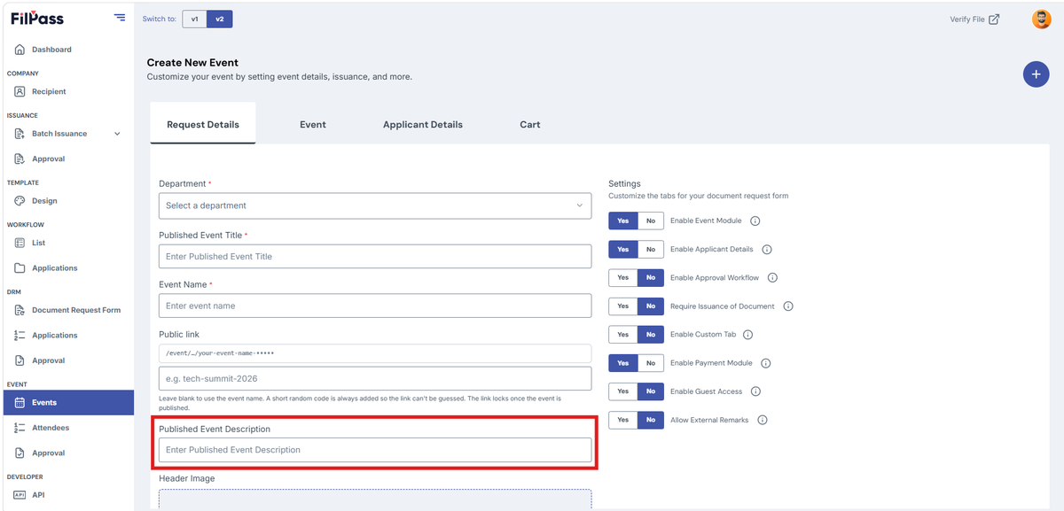Image resolution: width=1064 pixels, height=511 pixels.
Task: Set Require Issuance of Document to Yes
Action: tap(623, 306)
